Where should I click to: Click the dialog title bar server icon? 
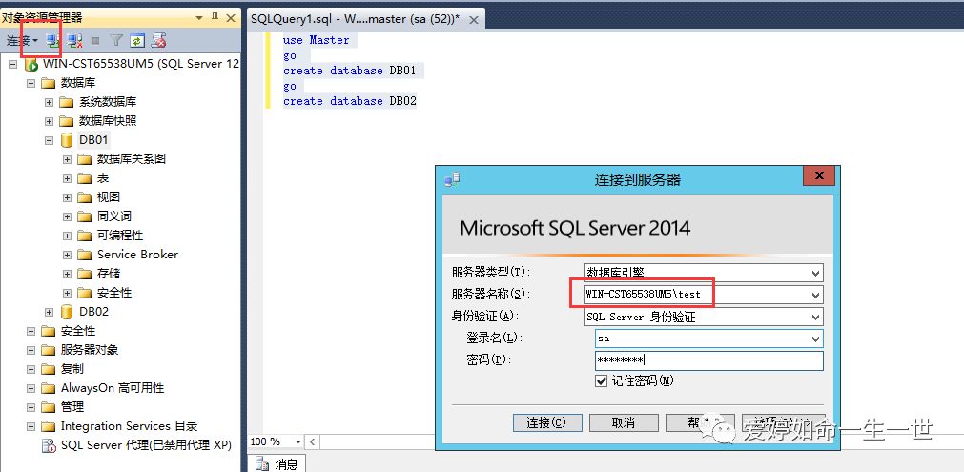(452, 179)
